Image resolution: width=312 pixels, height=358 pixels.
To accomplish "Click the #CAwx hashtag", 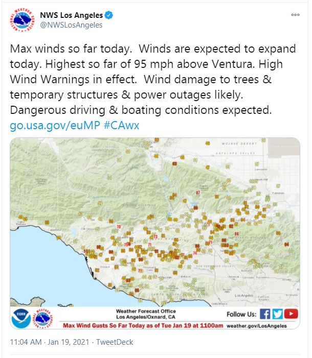I will (121, 125).
